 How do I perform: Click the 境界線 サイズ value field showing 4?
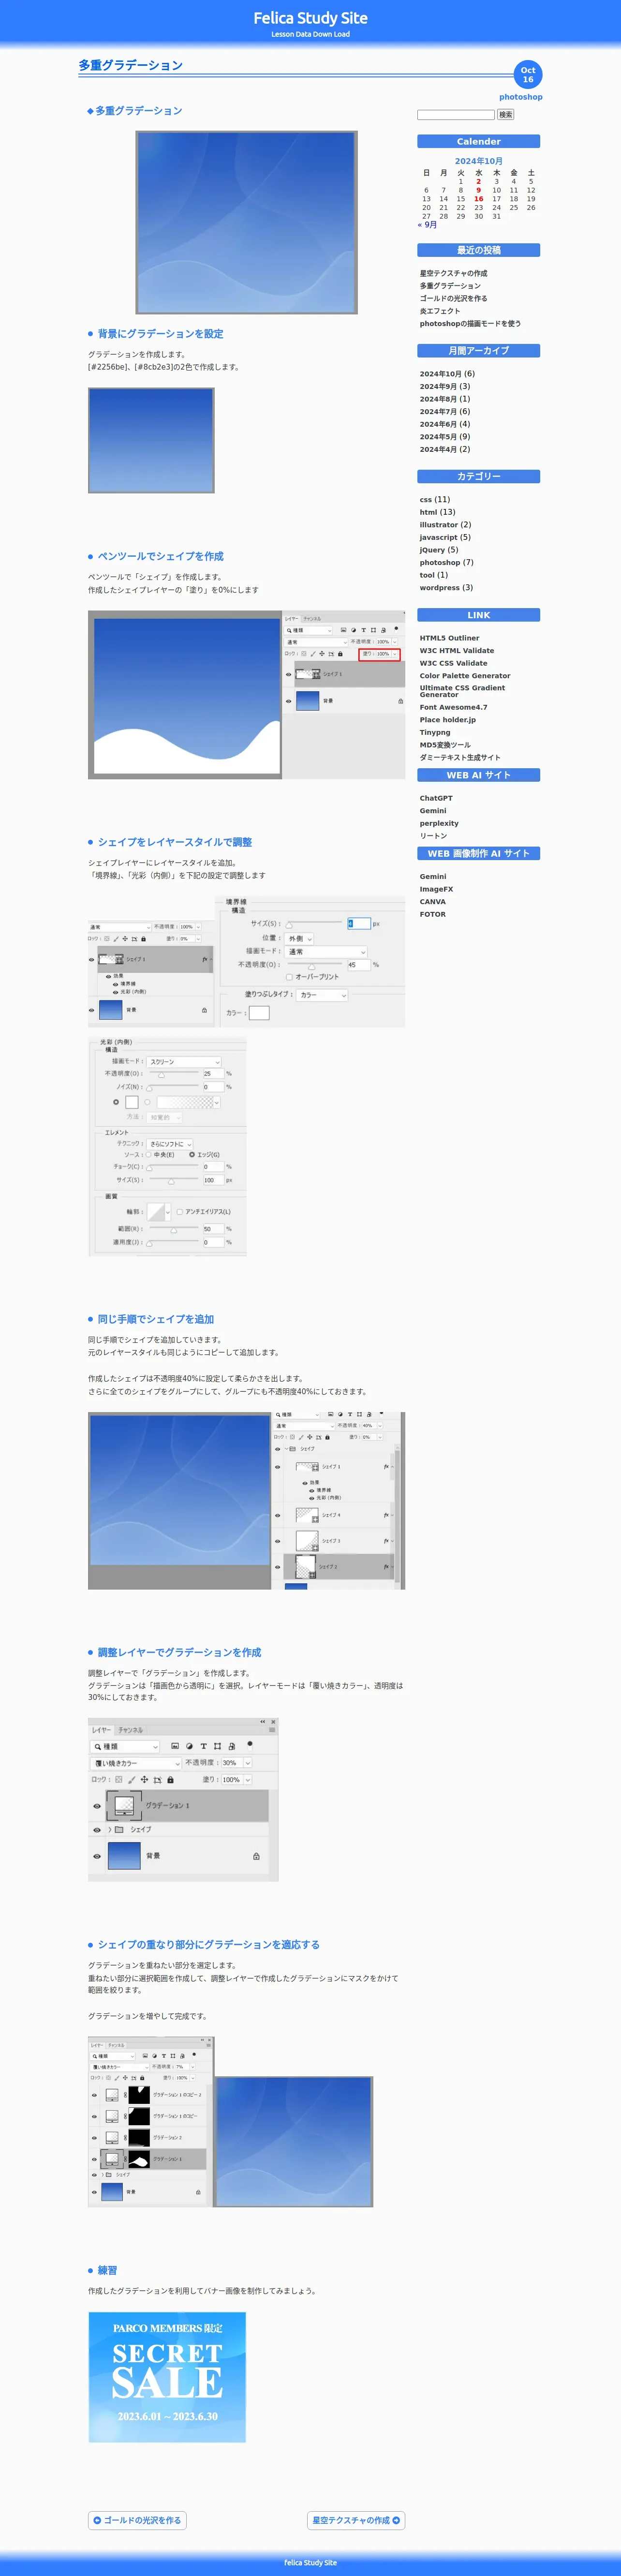[359, 924]
